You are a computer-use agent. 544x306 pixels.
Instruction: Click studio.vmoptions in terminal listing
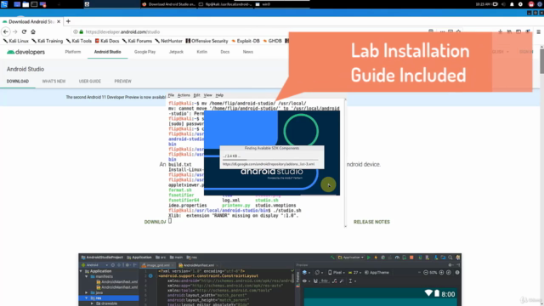(275, 206)
